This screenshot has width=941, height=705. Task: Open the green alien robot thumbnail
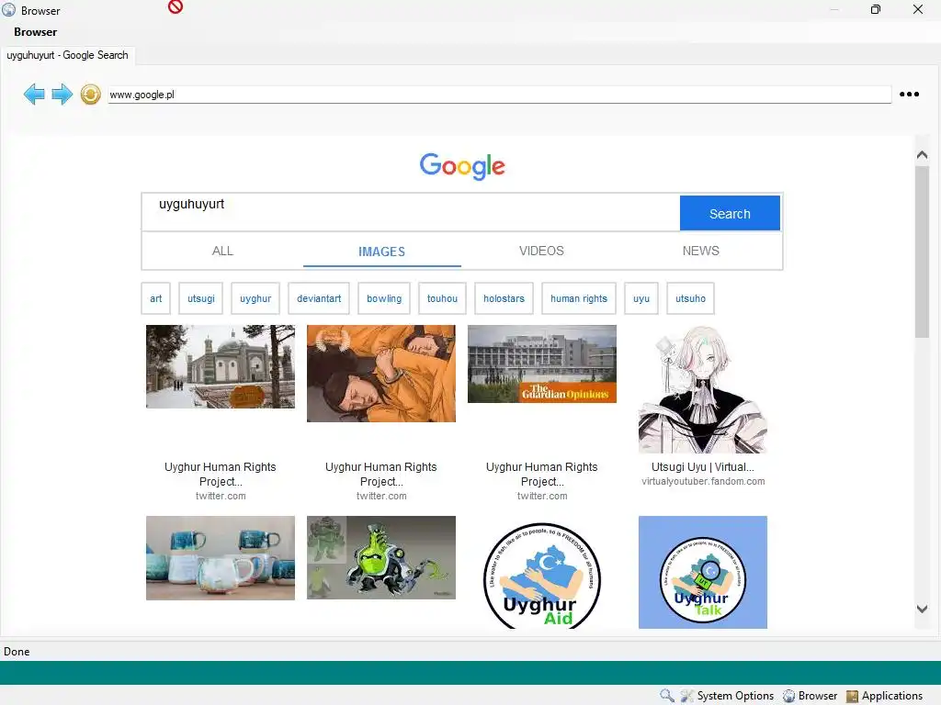tap(381, 557)
